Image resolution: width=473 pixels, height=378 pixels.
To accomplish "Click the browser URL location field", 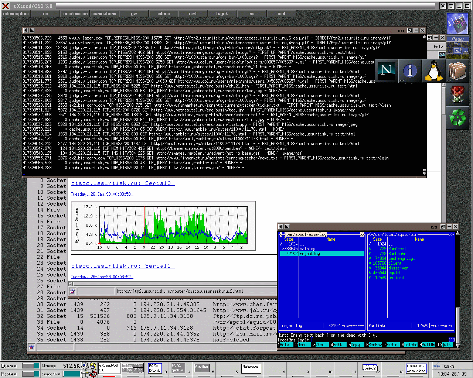I will (x=196, y=291).
